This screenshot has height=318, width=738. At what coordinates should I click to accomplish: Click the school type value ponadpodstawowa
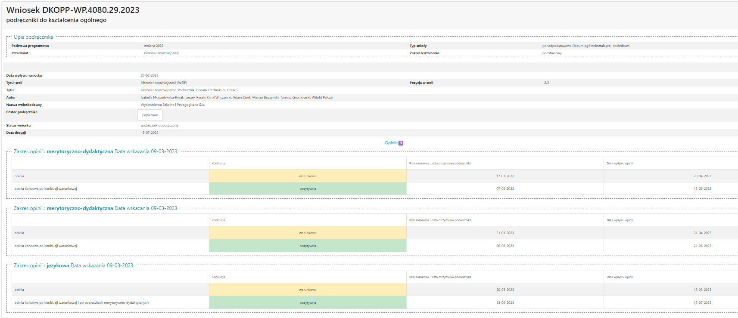[x=586, y=46]
